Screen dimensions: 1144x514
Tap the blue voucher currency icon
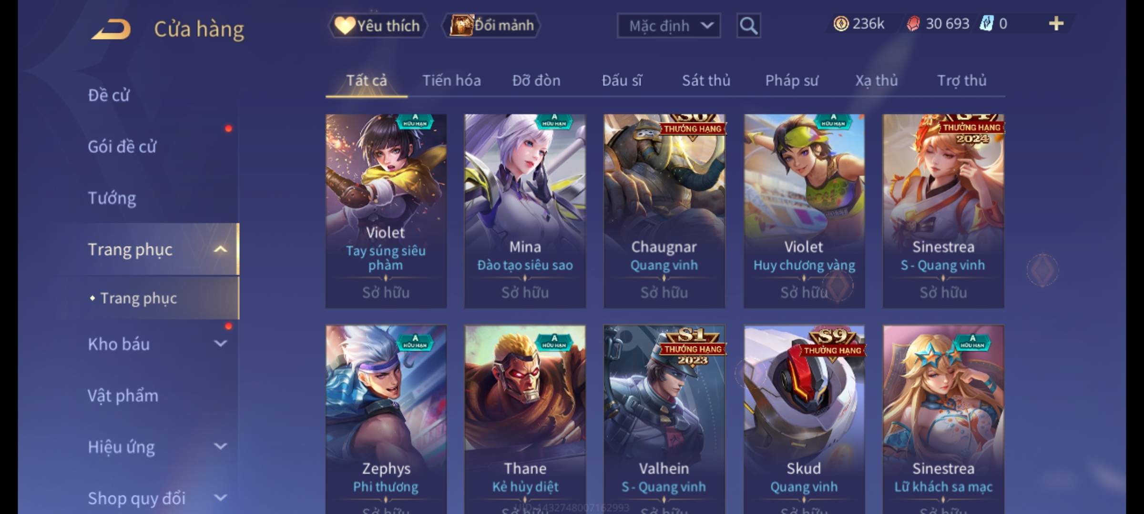coord(986,23)
